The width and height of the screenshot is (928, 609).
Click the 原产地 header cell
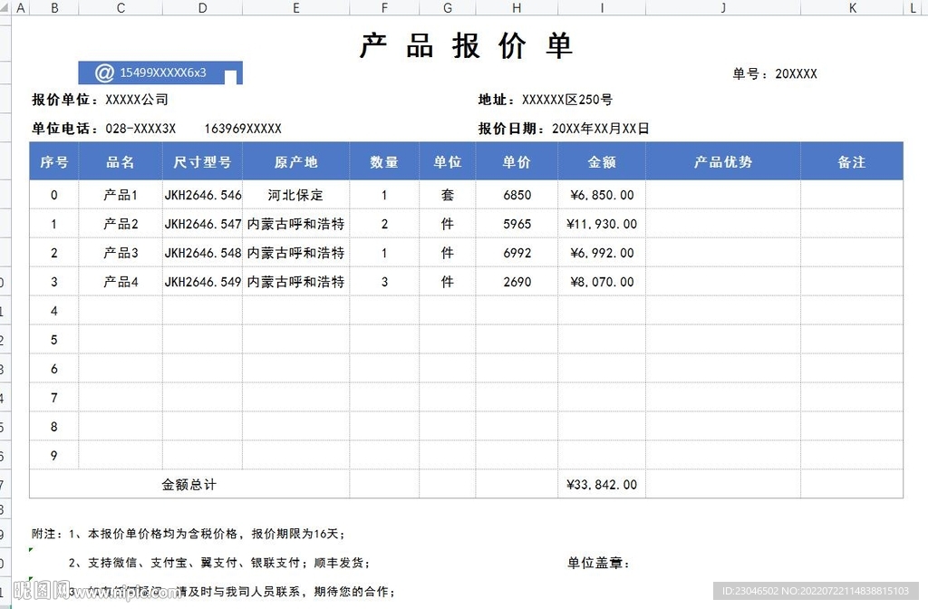coord(296,161)
